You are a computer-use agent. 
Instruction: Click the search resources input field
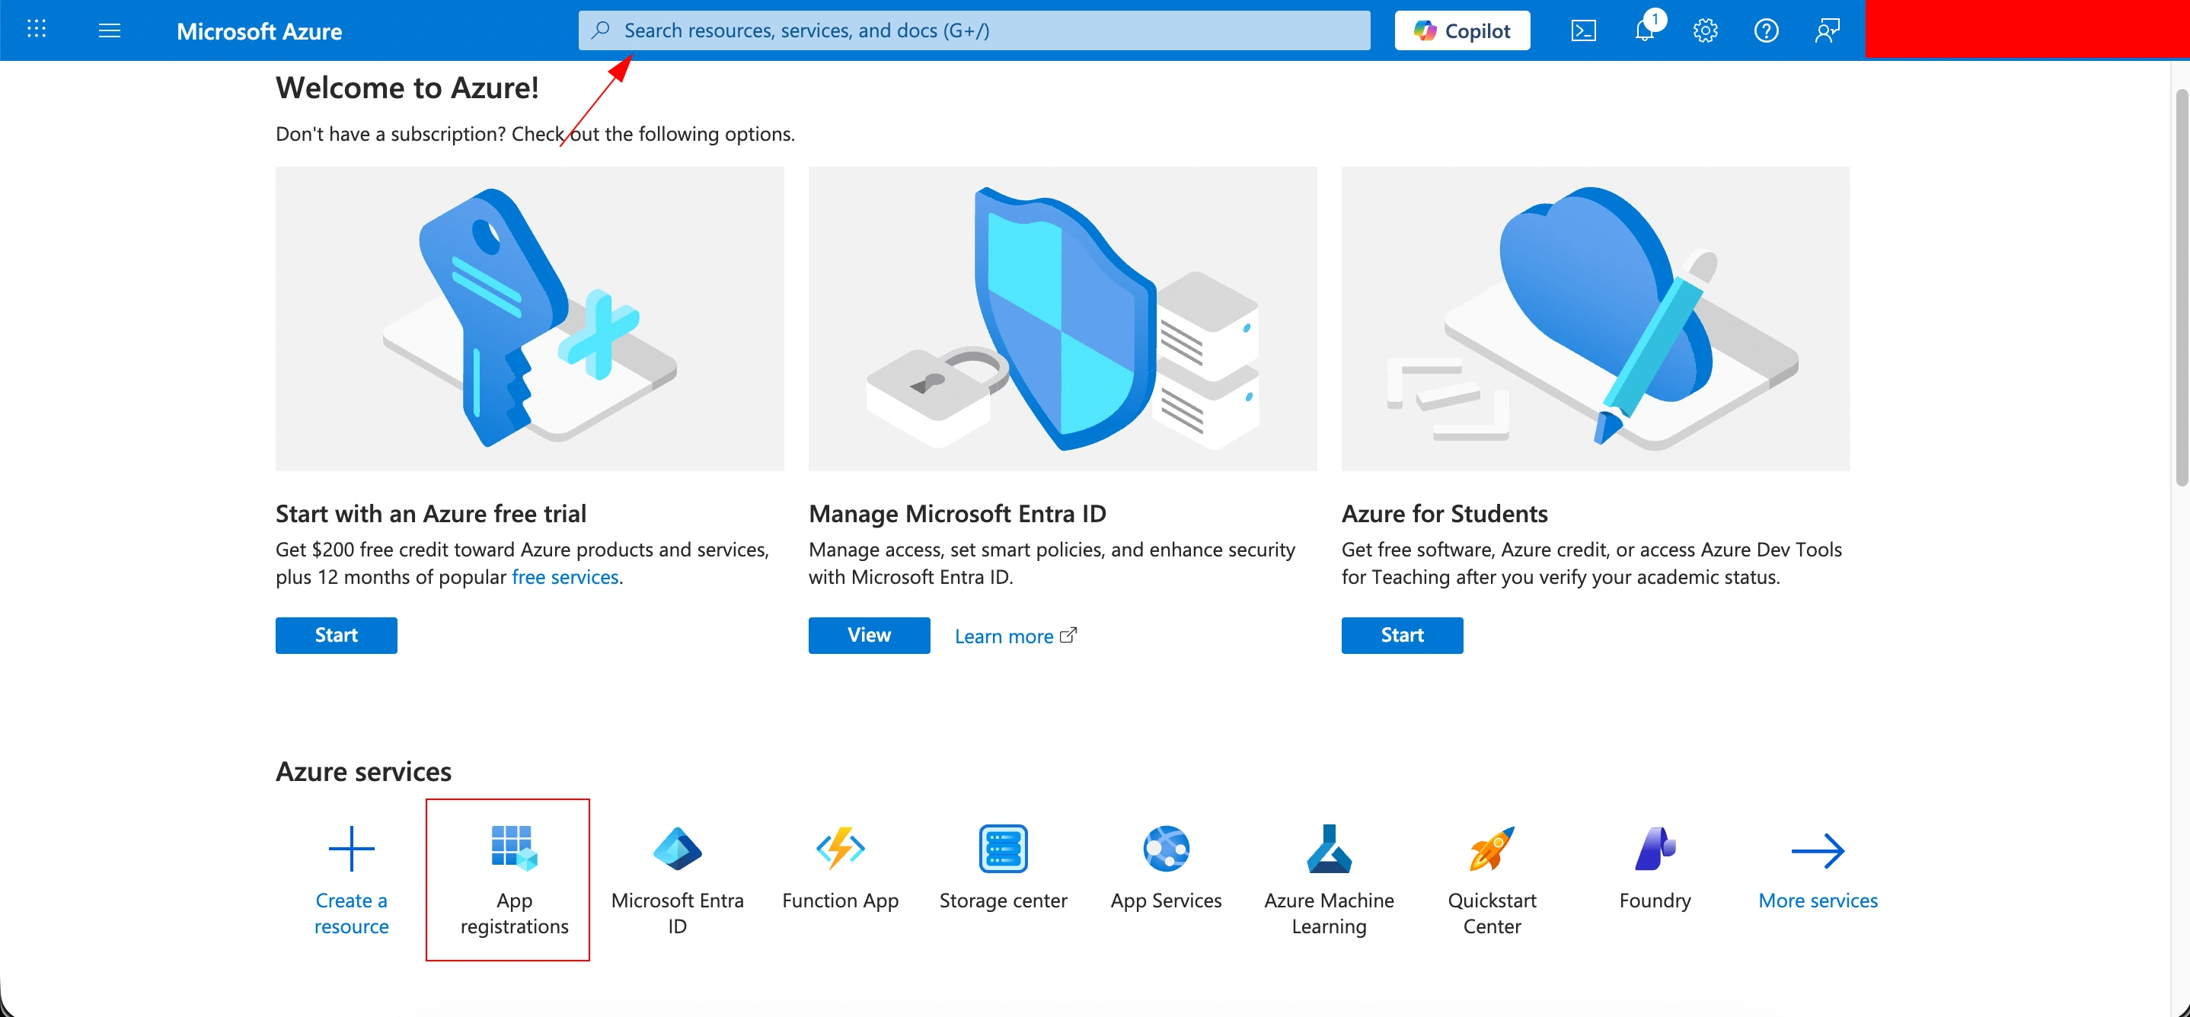974,30
